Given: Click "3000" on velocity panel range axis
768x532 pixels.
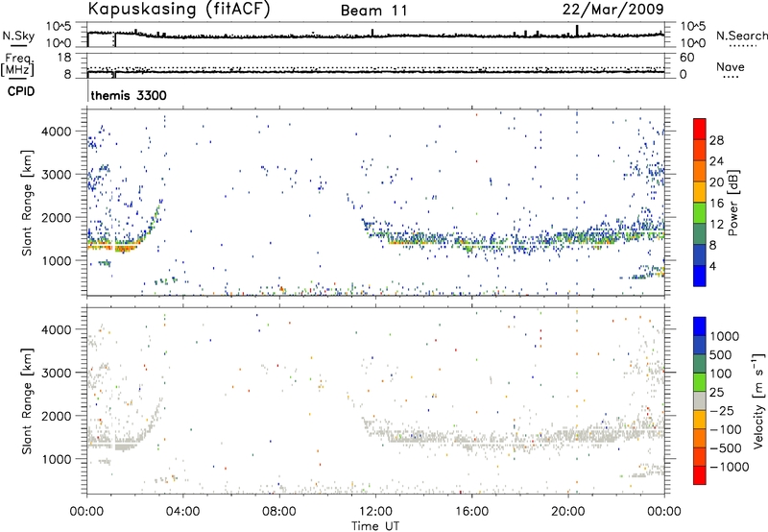Looking at the screenshot, I should pos(57,373).
